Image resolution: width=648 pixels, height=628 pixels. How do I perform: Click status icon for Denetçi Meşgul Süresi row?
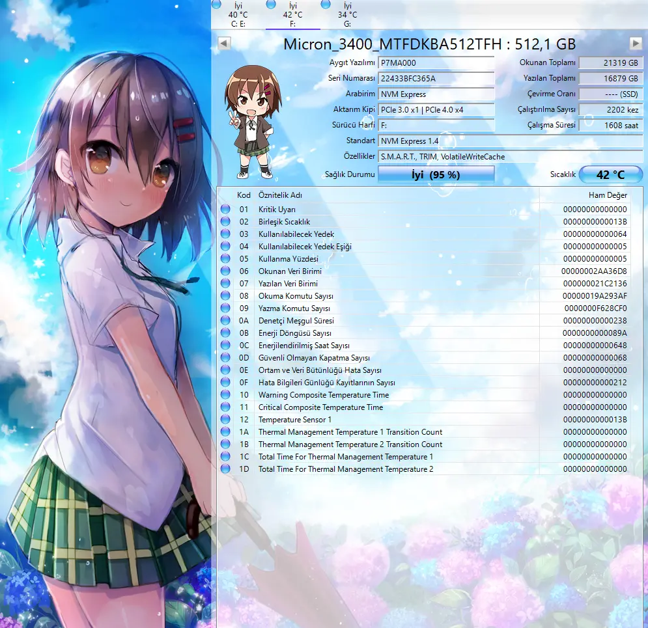225,320
